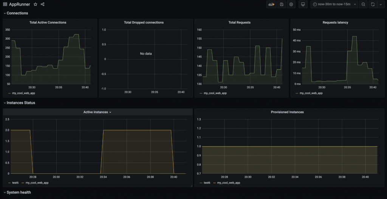Open Requests latency panel title
Screen dimensions: 387x199
(336, 22)
